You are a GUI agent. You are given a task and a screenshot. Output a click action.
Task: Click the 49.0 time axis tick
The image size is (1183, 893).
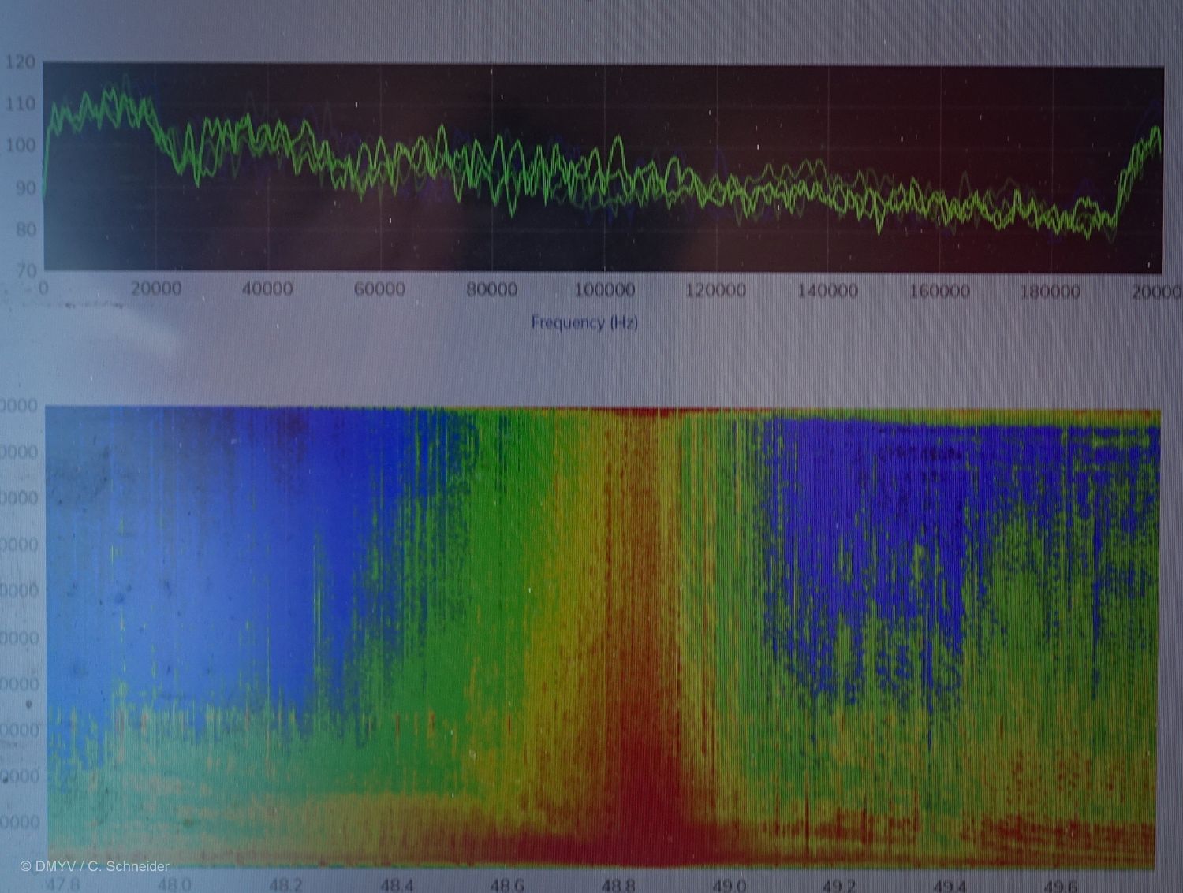(728, 885)
